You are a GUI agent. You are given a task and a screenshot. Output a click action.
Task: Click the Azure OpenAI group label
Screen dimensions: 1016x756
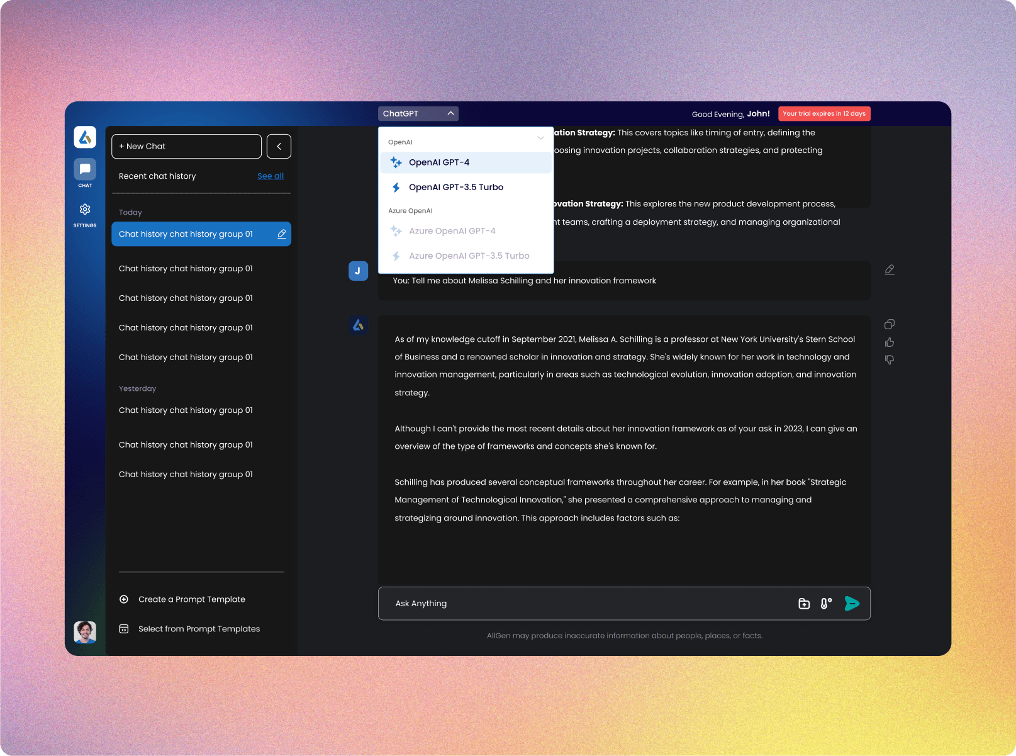tap(410, 211)
